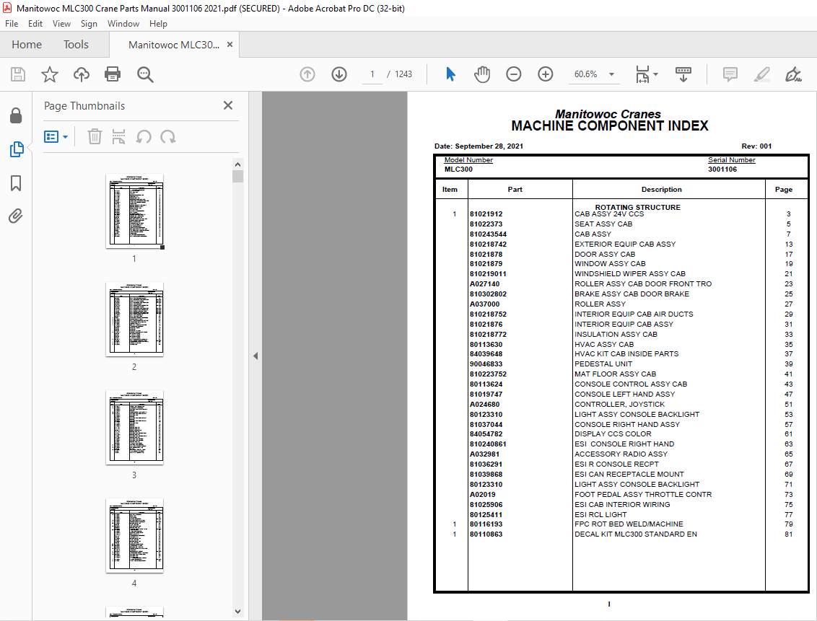Click description CONTROLLER, JOYSTICK
This screenshot has width=817, height=621.
tap(619, 405)
